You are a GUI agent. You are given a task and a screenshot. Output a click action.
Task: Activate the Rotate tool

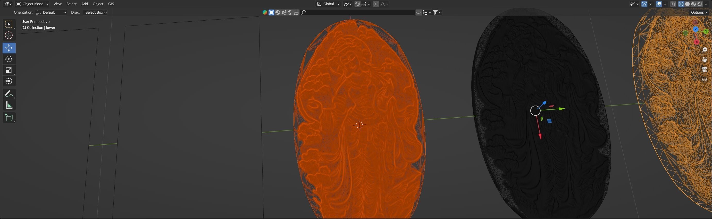pyautogui.click(x=9, y=59)
